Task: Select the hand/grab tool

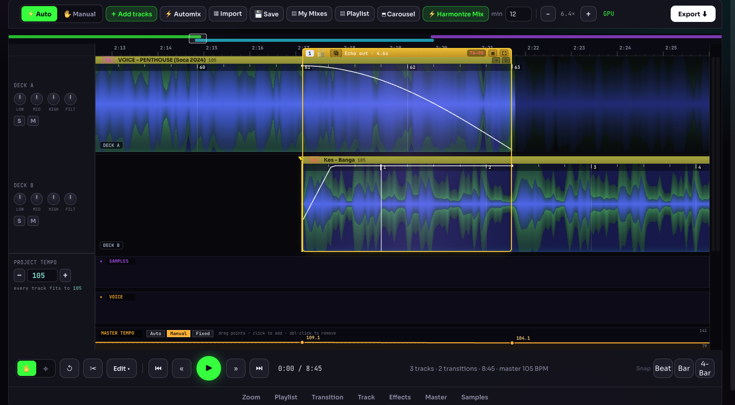Action: pyautogui.click(x=27, y=368)
